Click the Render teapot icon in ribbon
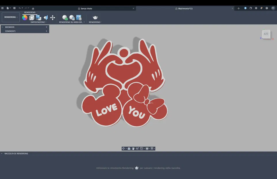The width and height of the screenshot is (277, 179). pos(95,17)
